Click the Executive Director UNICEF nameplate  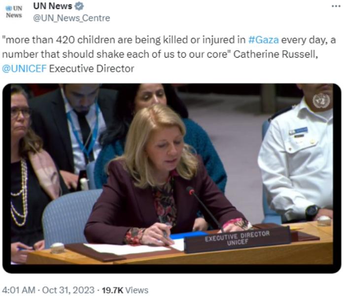pos(237,239)
